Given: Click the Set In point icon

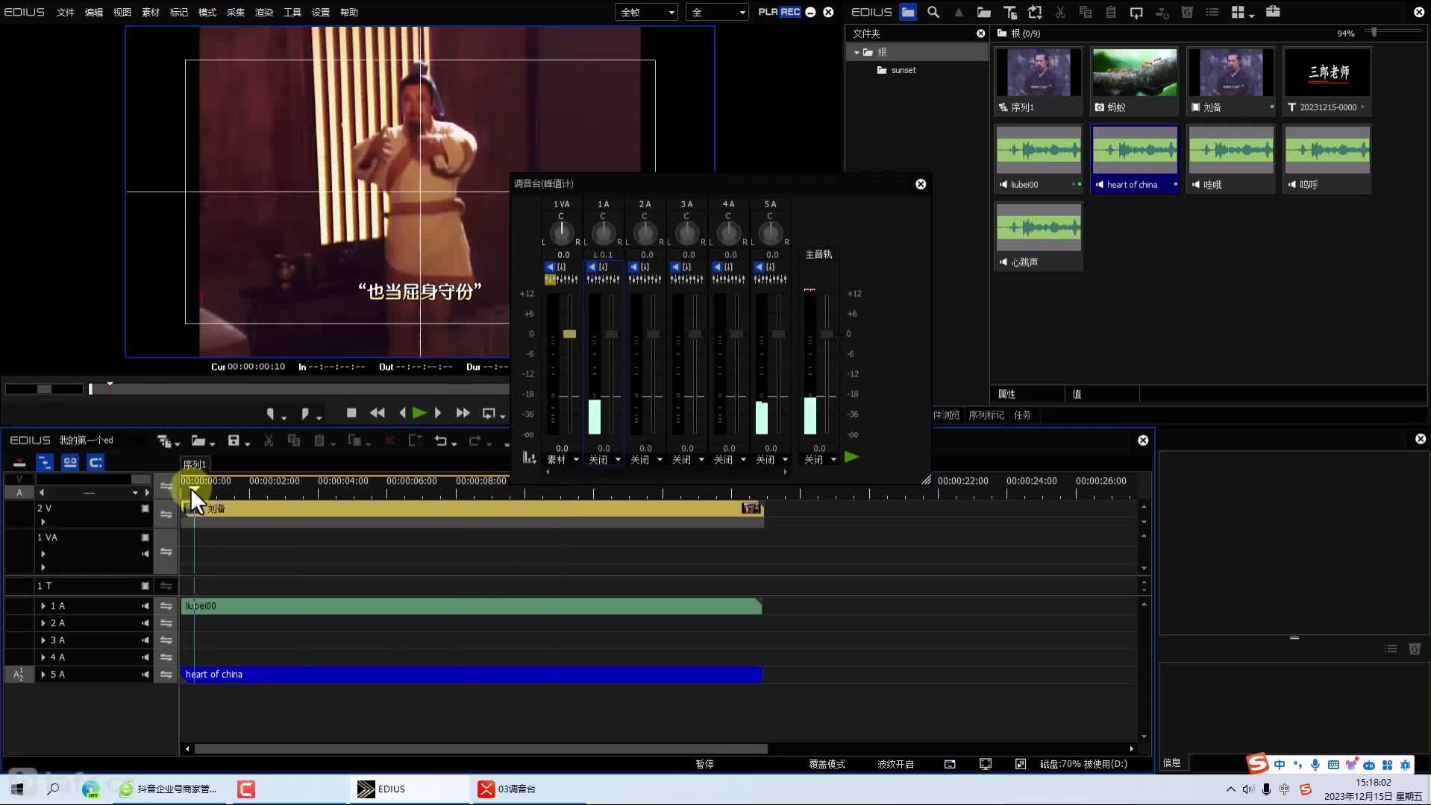Looking at the screenshot, I should [x=270, y=413].
